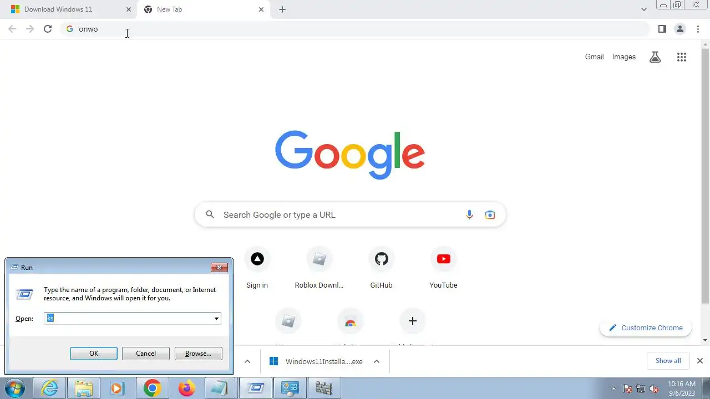Open the Windows11Installation.exe download item

click(317, 361)
